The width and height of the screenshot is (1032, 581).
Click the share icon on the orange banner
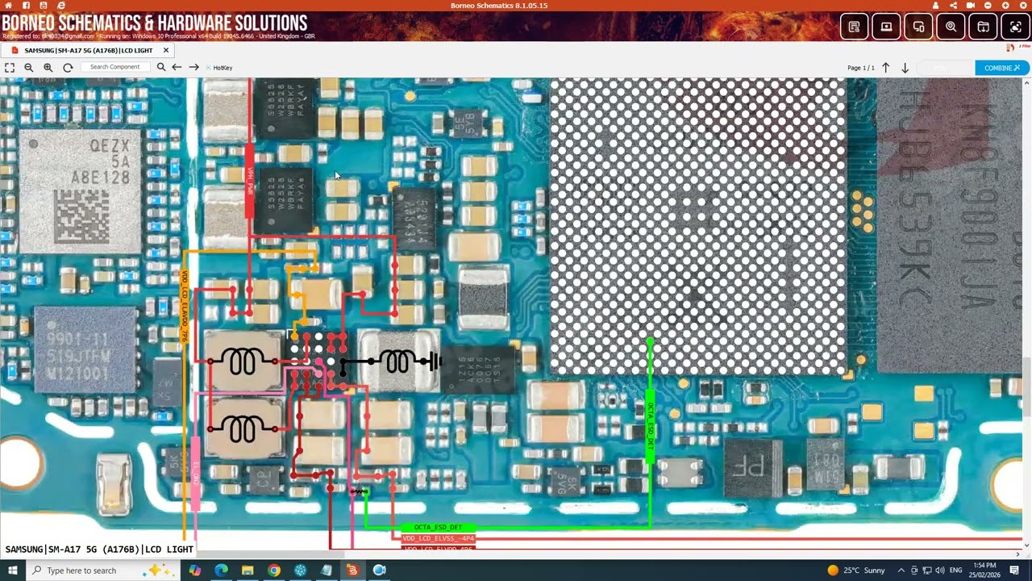(952, 6)
